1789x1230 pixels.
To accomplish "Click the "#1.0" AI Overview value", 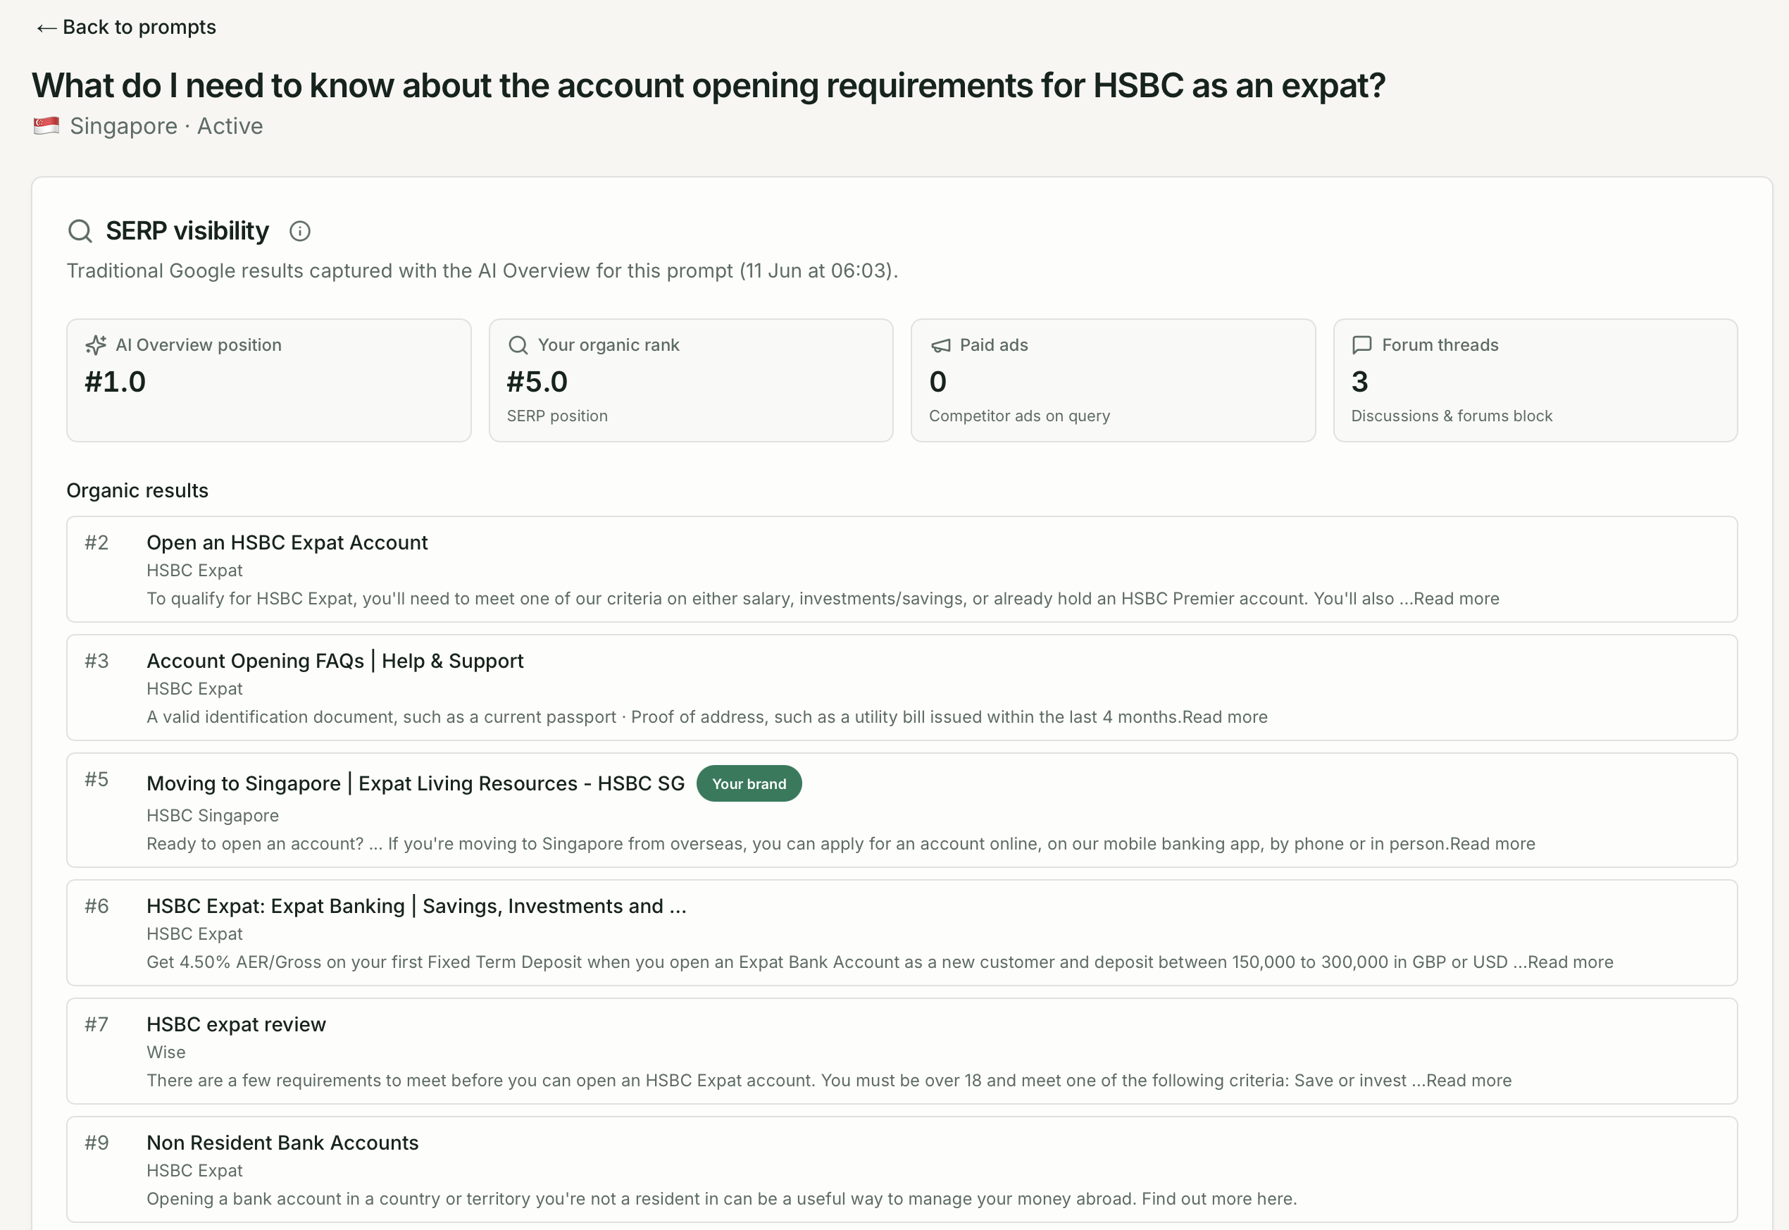I will [115, 383].
